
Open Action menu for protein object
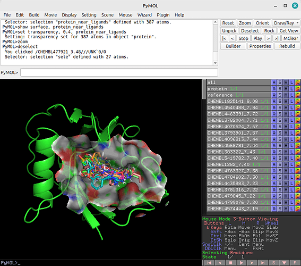[x=274, y=89]
